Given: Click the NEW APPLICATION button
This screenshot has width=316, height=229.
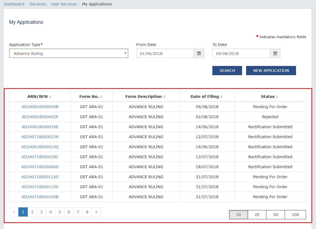Looking at the screenshot, I should pos(271,71).
